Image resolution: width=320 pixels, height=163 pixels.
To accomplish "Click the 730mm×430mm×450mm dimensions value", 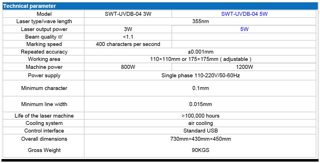I will 200,139.
